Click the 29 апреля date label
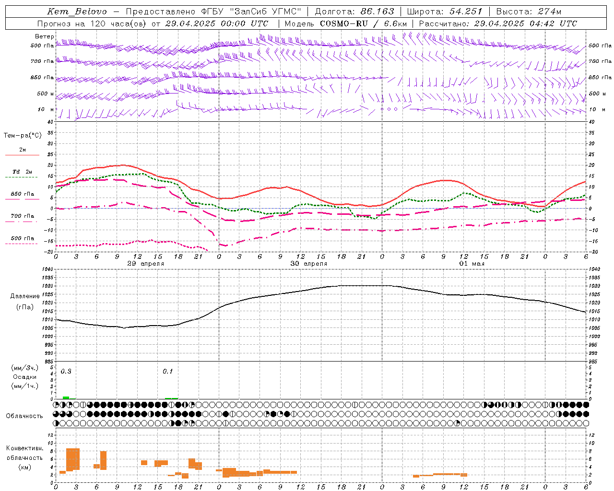The height and width of the screenshot is (491, 614). (145, 264)
